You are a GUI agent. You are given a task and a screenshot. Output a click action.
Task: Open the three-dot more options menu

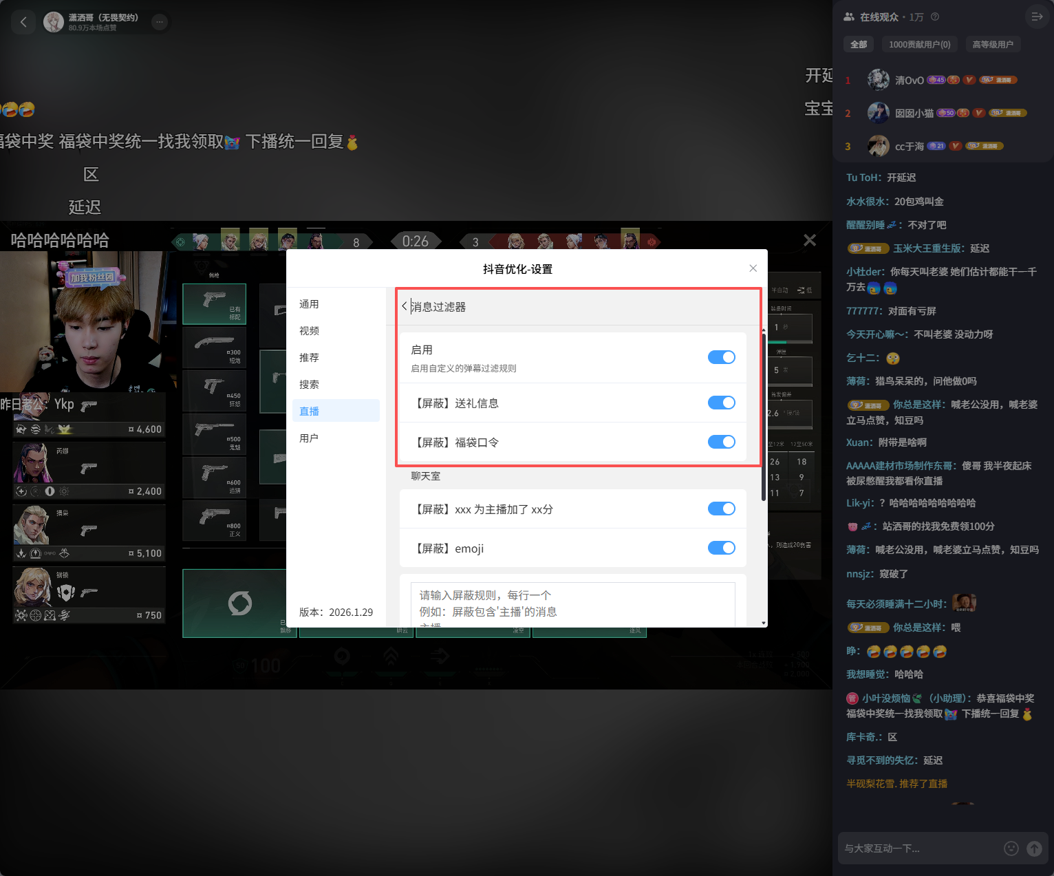(x=160, y=22)
